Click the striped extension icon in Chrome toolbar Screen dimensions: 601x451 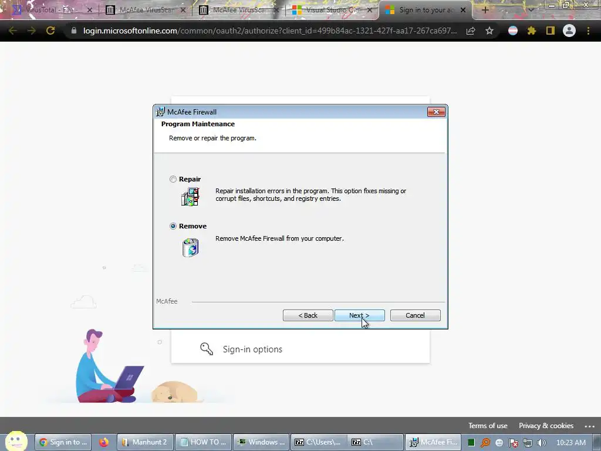(513, 31)
